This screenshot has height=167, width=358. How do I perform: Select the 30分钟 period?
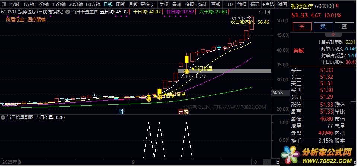point(76,4)
